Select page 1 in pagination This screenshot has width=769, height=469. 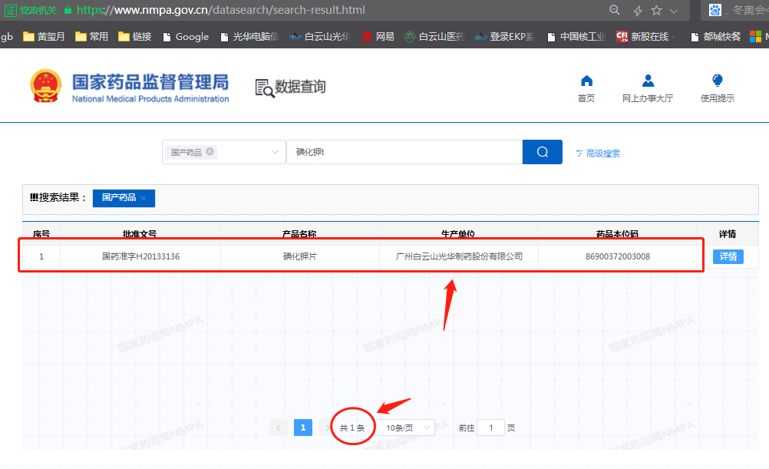pos(303,428)
